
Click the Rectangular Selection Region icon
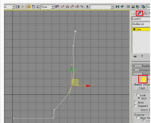[18, 7]
